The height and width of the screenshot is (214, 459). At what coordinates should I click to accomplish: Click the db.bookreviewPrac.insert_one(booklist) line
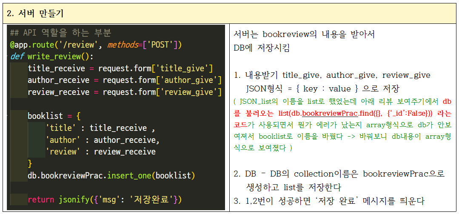[111, 176]
